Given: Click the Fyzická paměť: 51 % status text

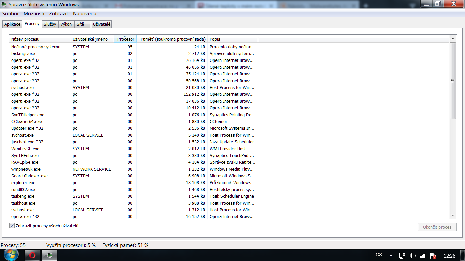Looking at the screenshot, I should coord(126,245).
